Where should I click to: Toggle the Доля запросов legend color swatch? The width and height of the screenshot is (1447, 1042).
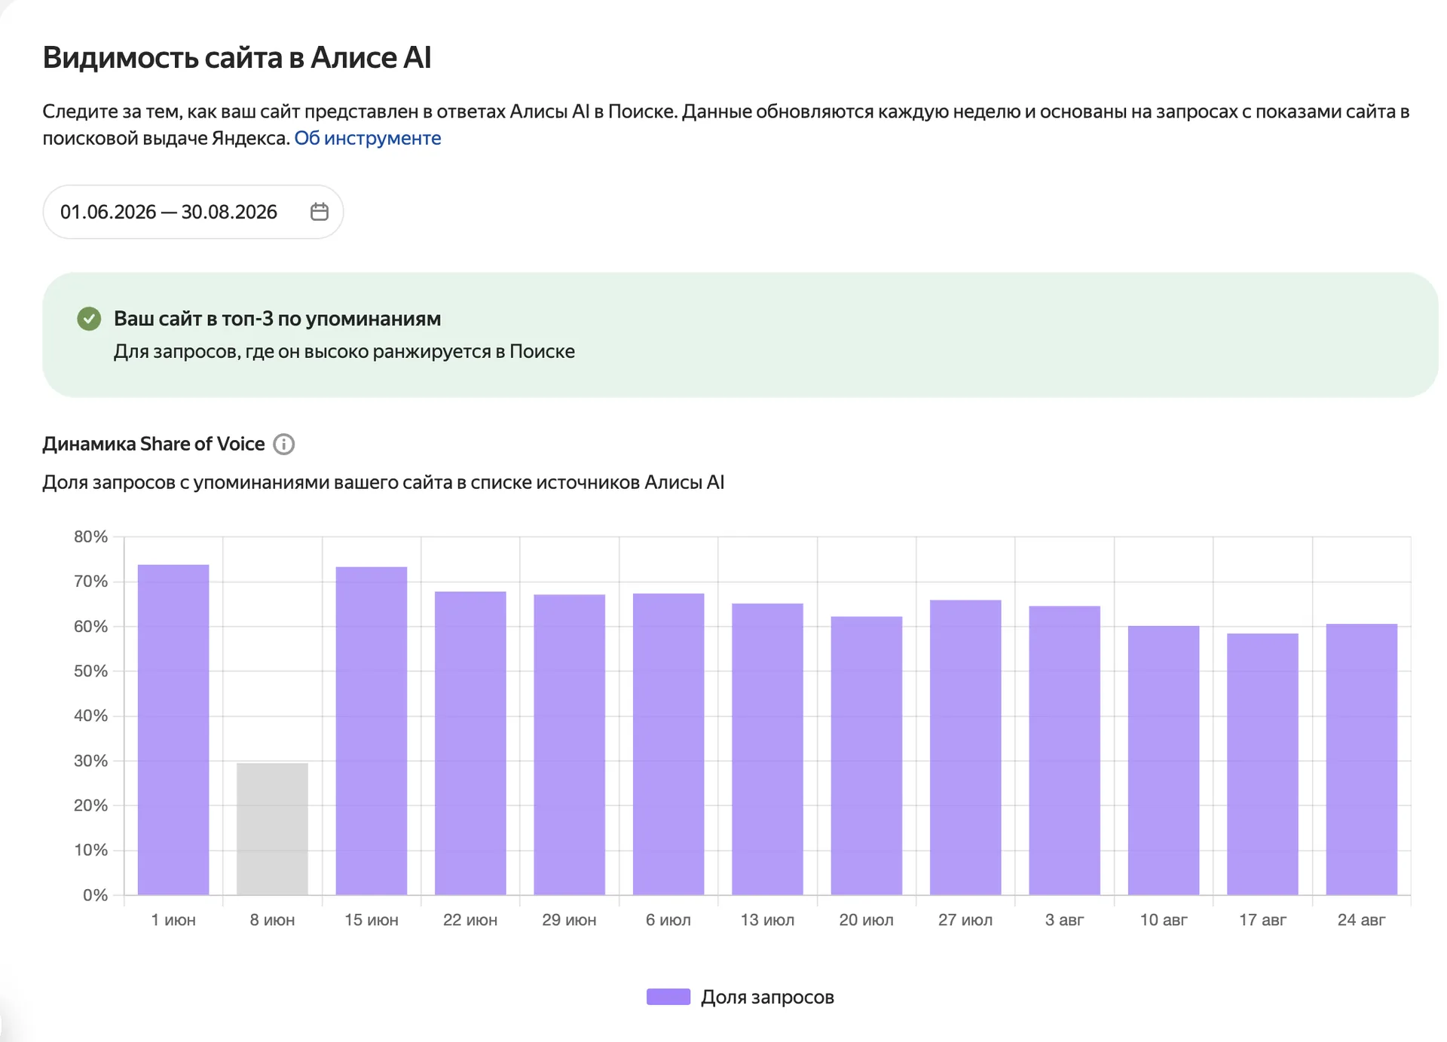[668, 997]
